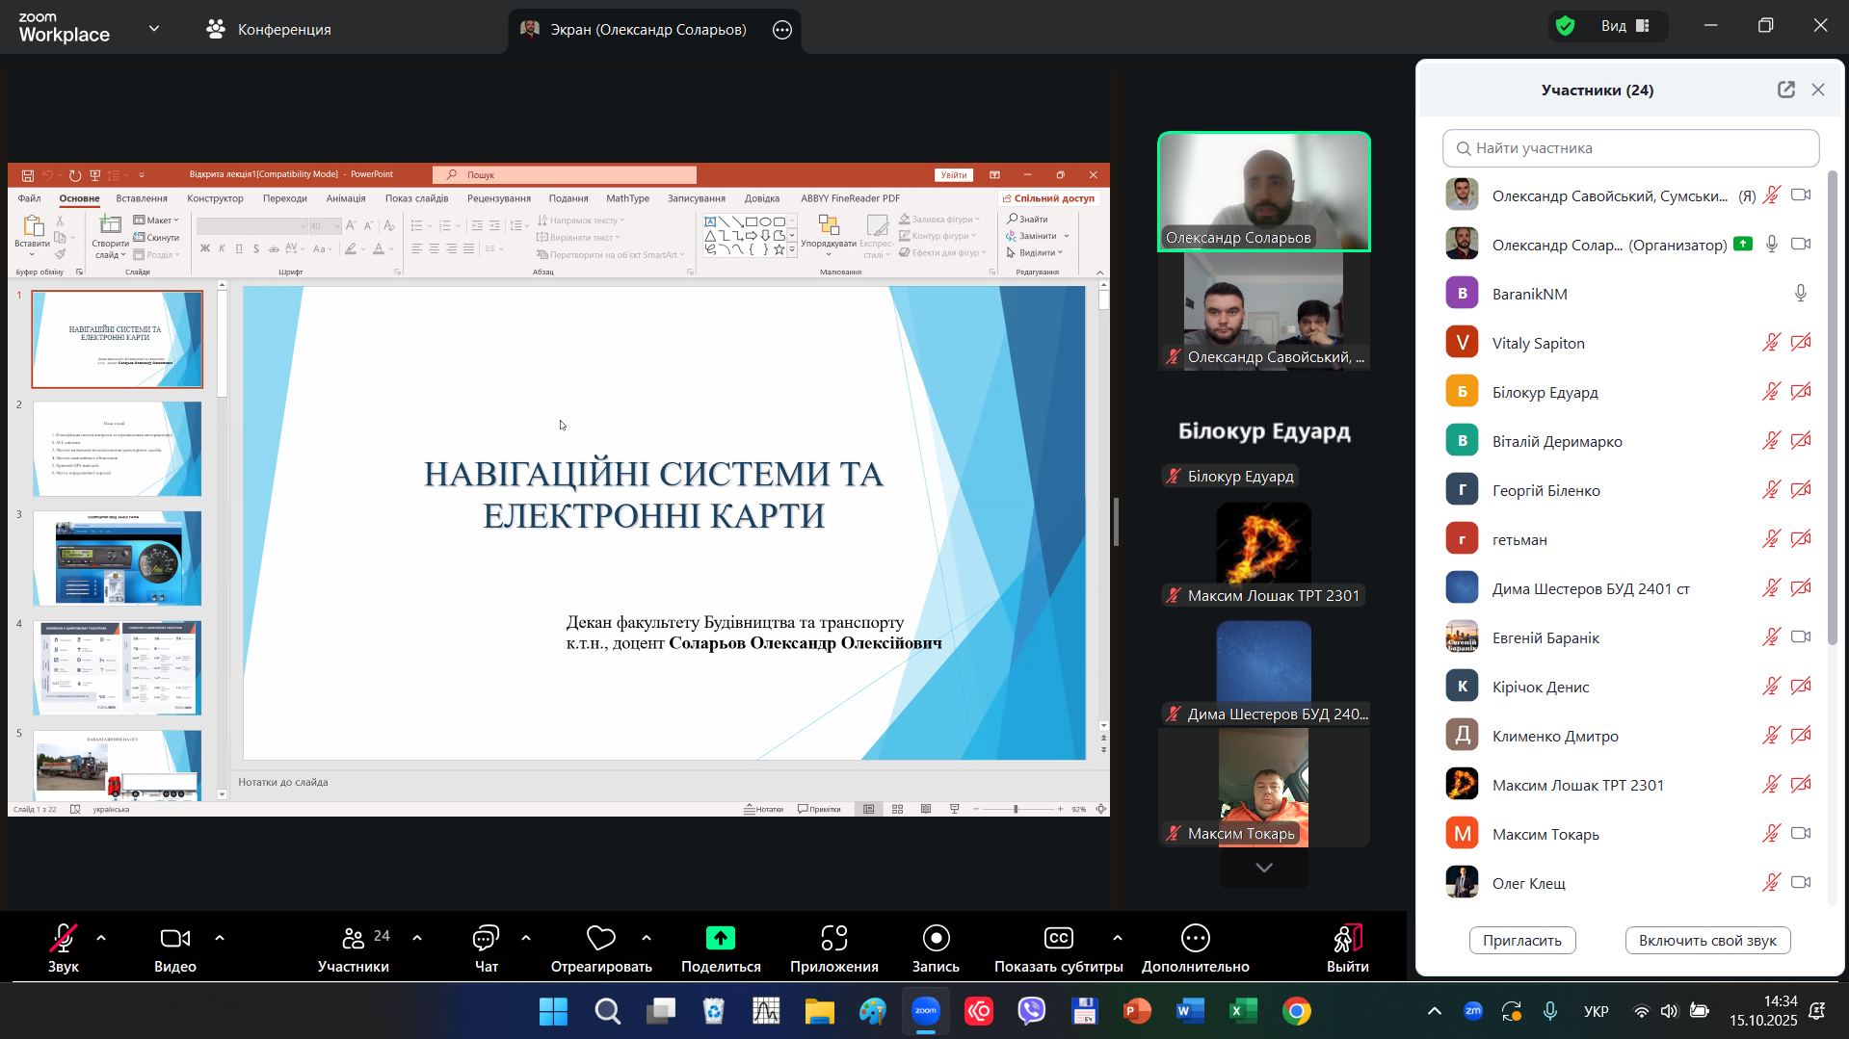Screen dimensions: 1849x1039
Task: Click the green encryption shield icon
Action: coord(1566,26)
